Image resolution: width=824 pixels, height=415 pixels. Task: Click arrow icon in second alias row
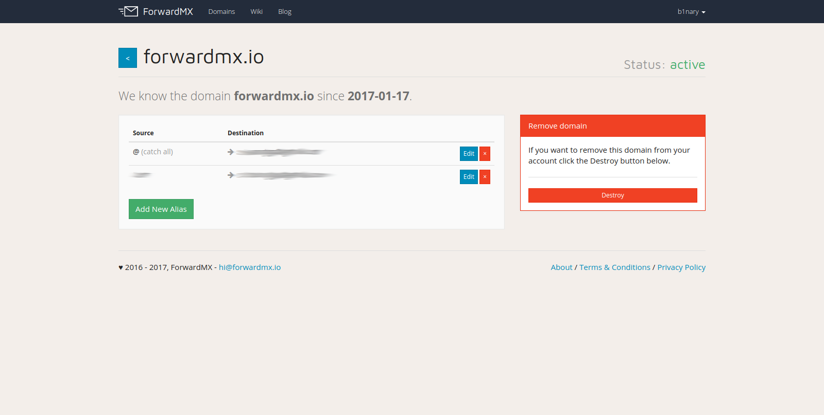(231, 175)
